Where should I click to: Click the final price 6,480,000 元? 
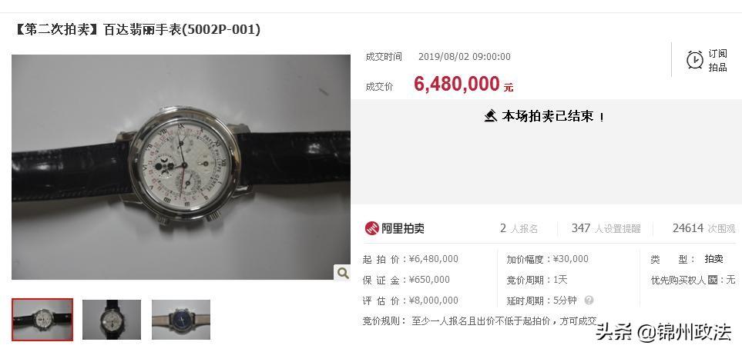click(463, 85)
